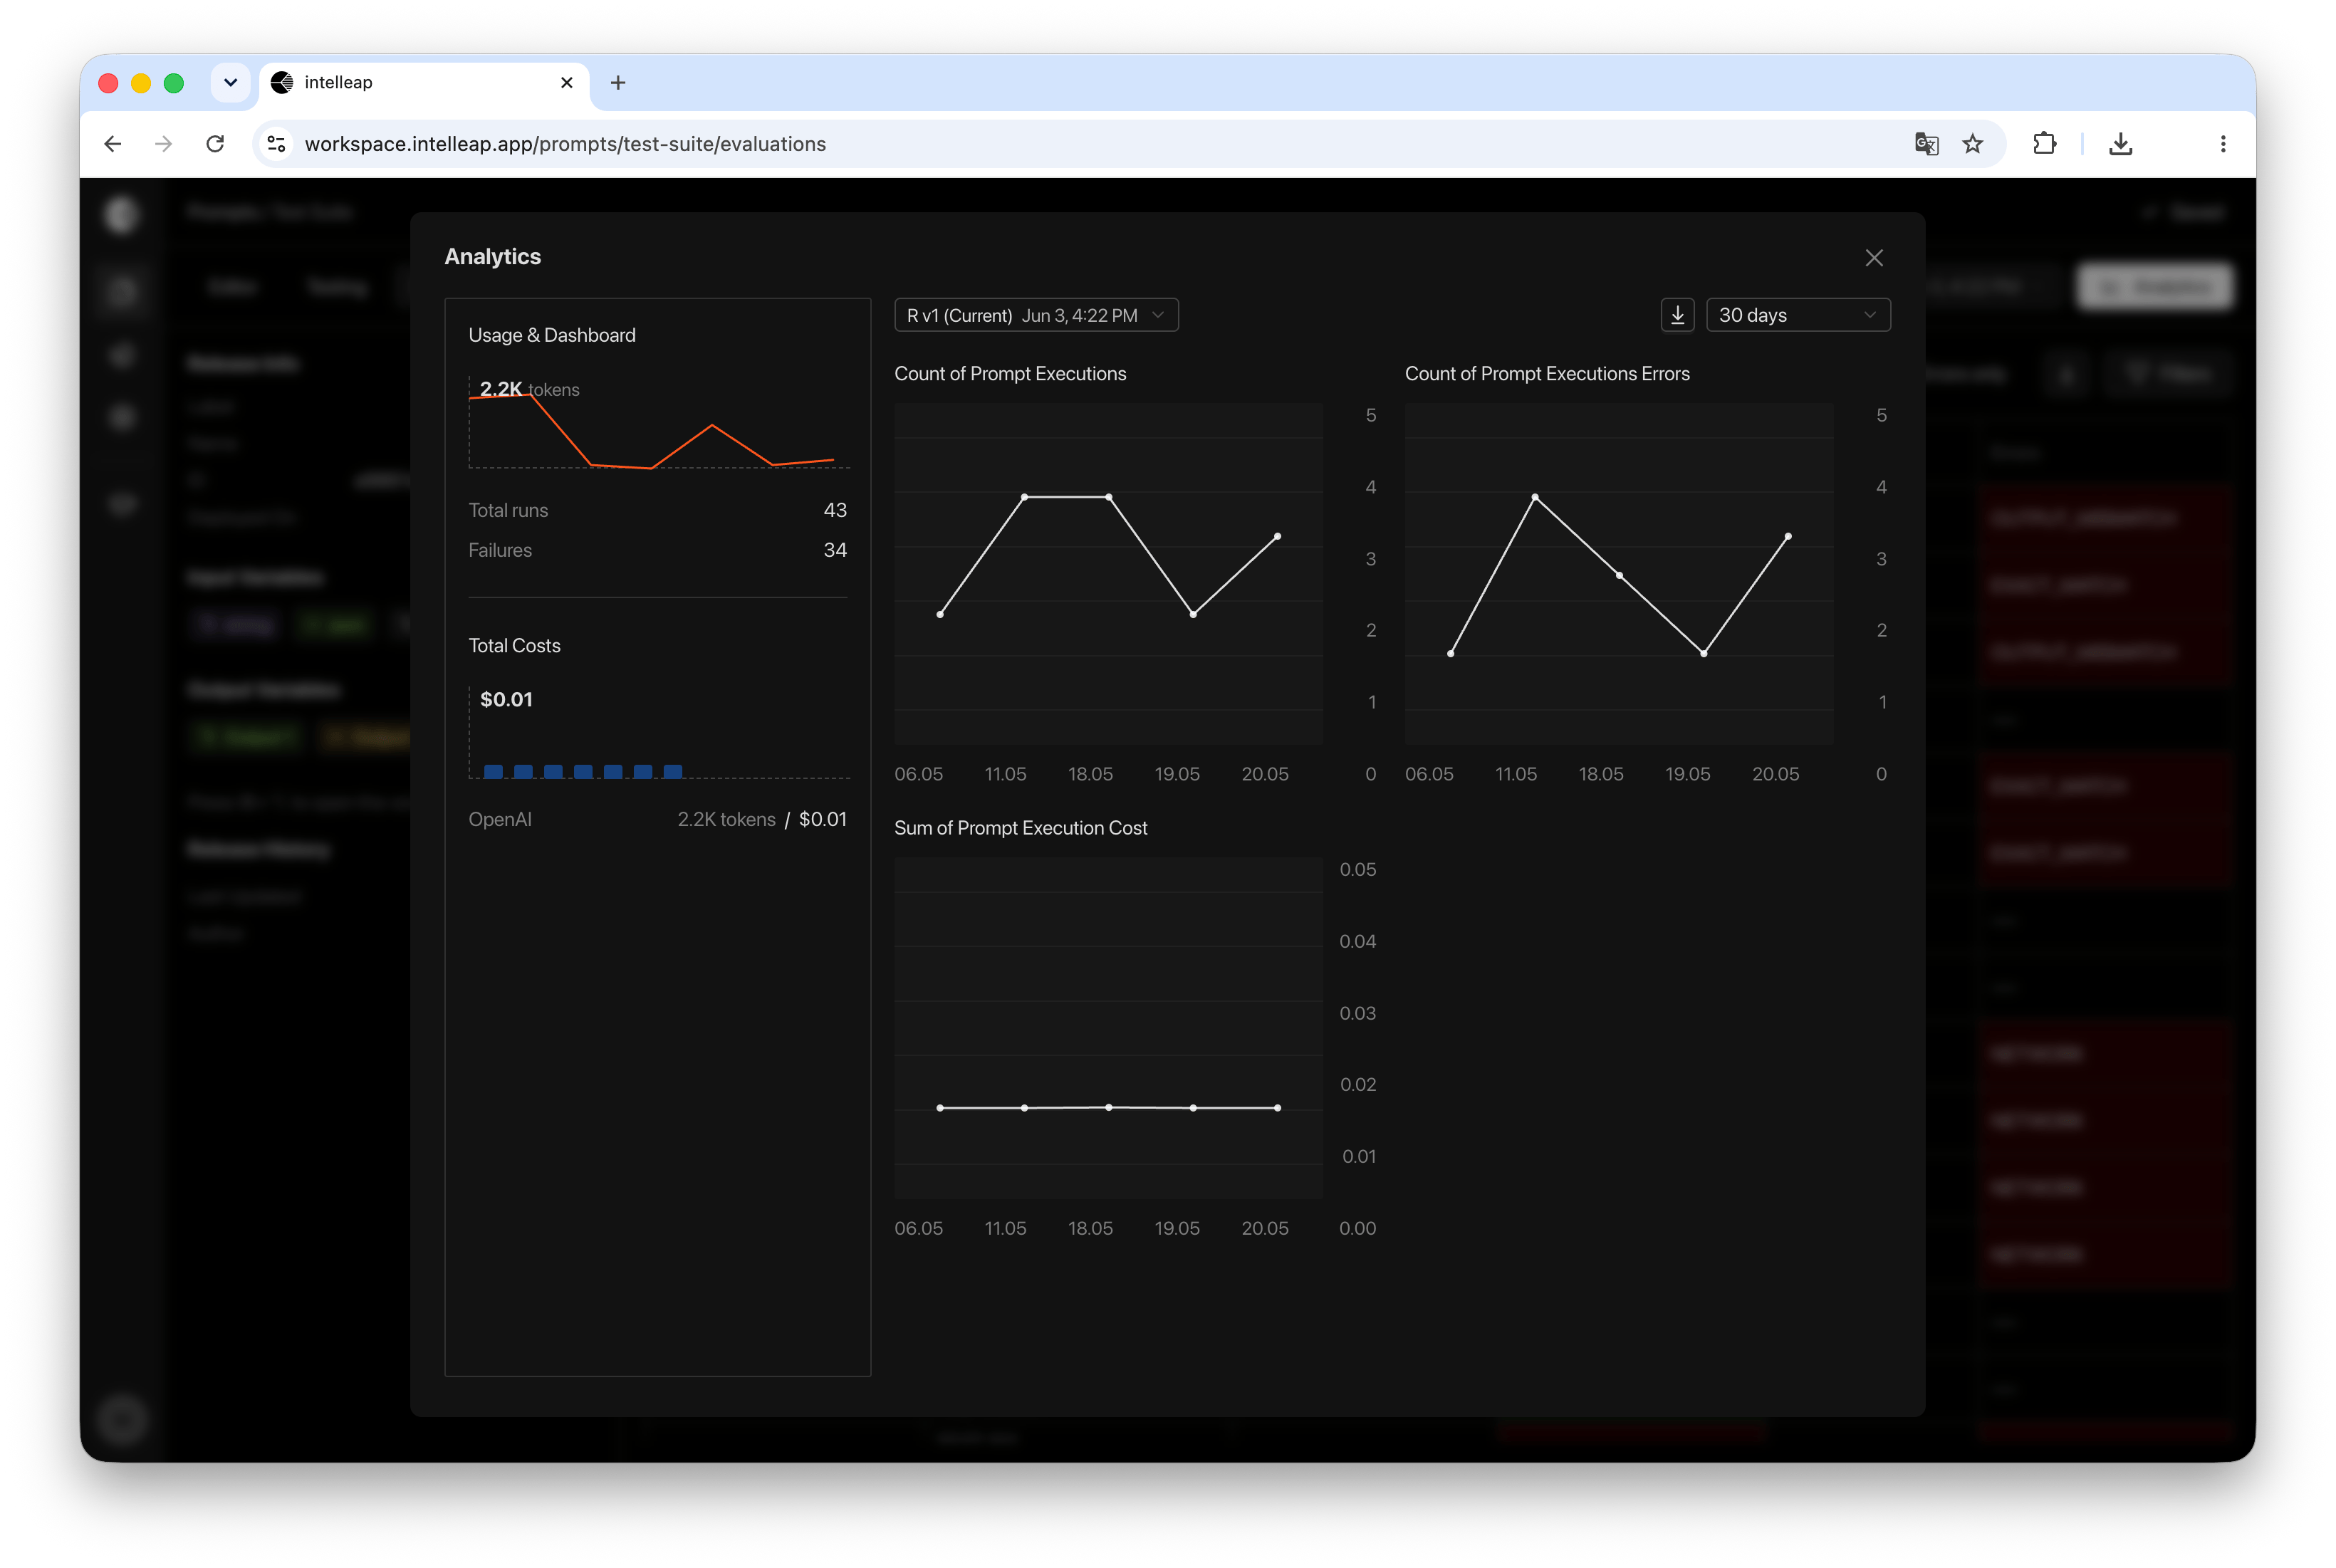Click the Total Costs heading
This screenshot has width=2336, height=1568.
(514, 646)
